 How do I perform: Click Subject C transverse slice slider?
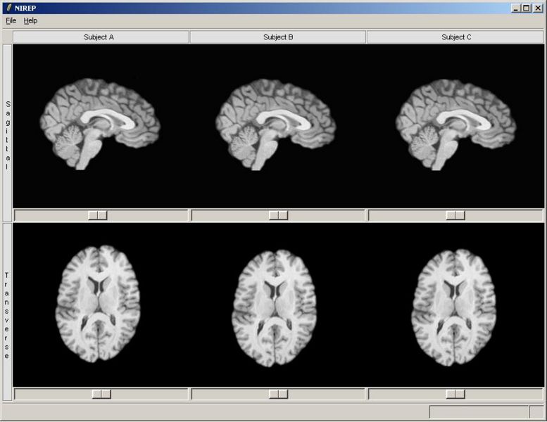point(455,394)
